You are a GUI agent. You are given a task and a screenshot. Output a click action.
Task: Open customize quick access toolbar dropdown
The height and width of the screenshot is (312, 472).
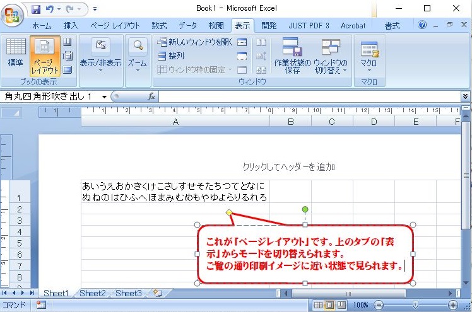click(95, 9)
